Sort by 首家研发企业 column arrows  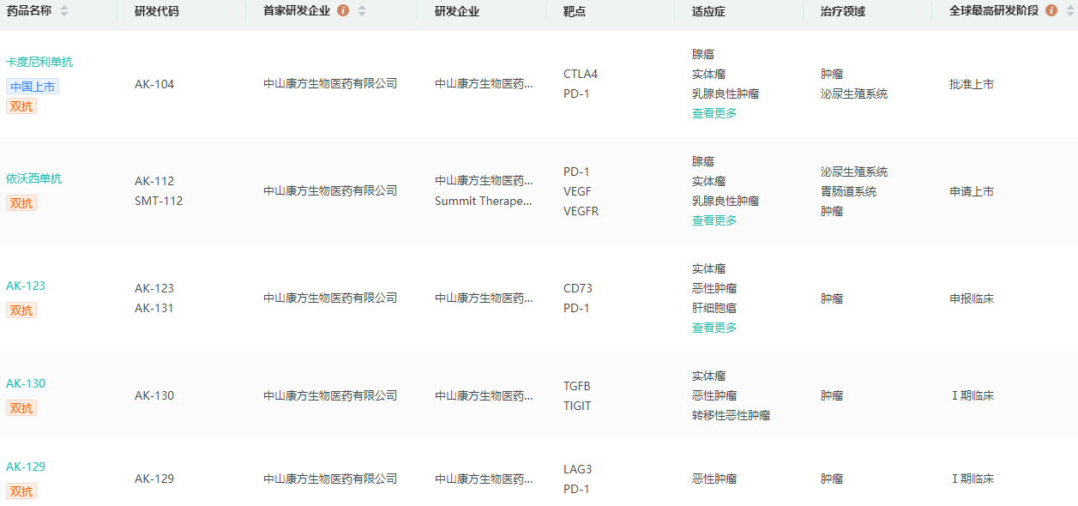tap(362, 11)
